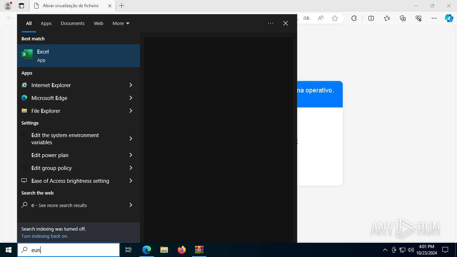Expand Ease of Access brightness arrow
This screenshot has height=257, width=457.
click(131, 181)
